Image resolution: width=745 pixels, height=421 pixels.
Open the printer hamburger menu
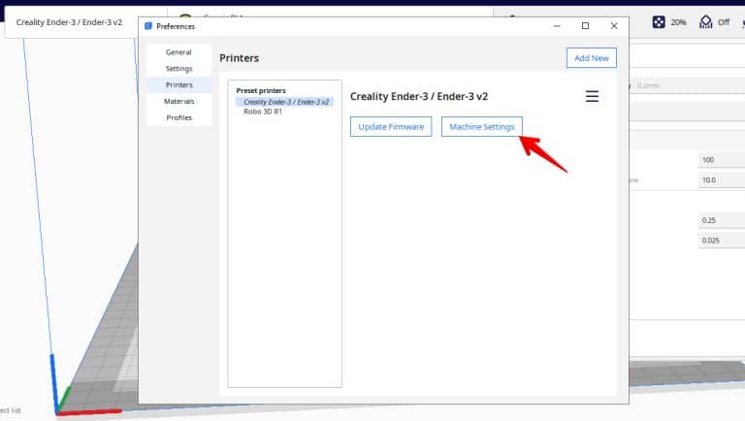(592, 96)
